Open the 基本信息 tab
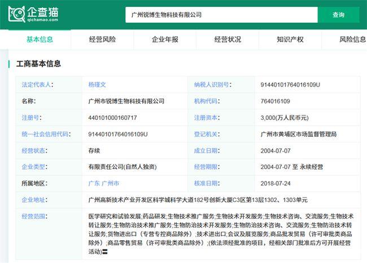The image size is (367, 263). tap(40, 40)
